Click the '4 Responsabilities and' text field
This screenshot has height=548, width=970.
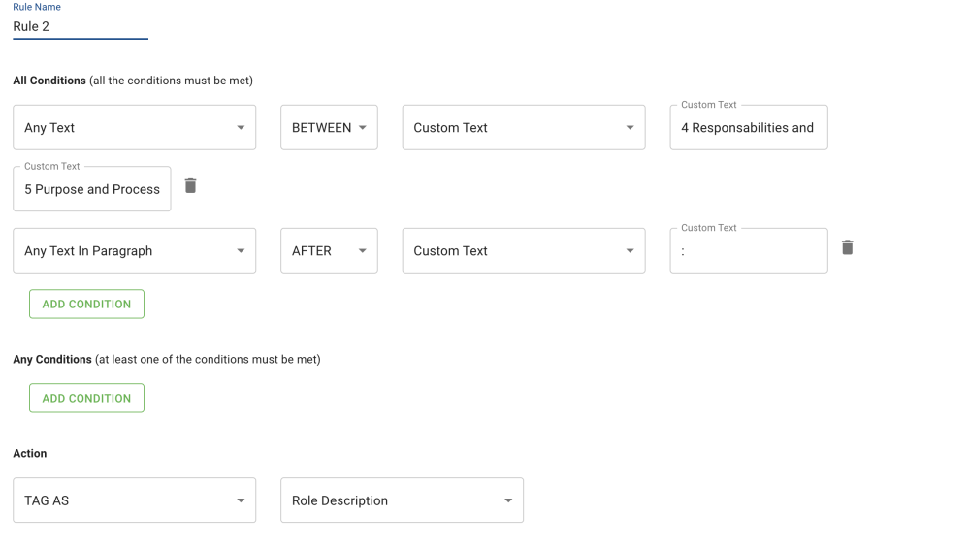(748, 128)
